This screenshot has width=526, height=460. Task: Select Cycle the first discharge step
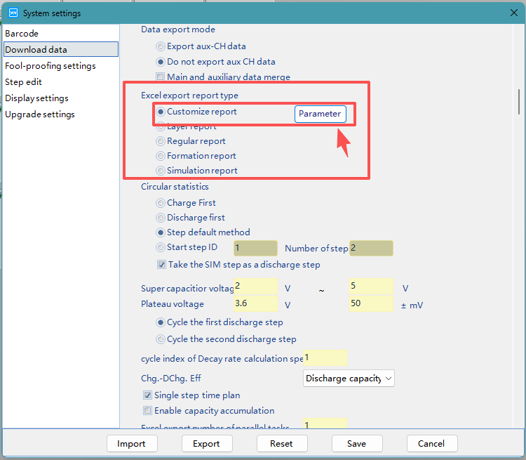(x=161, y=322)
